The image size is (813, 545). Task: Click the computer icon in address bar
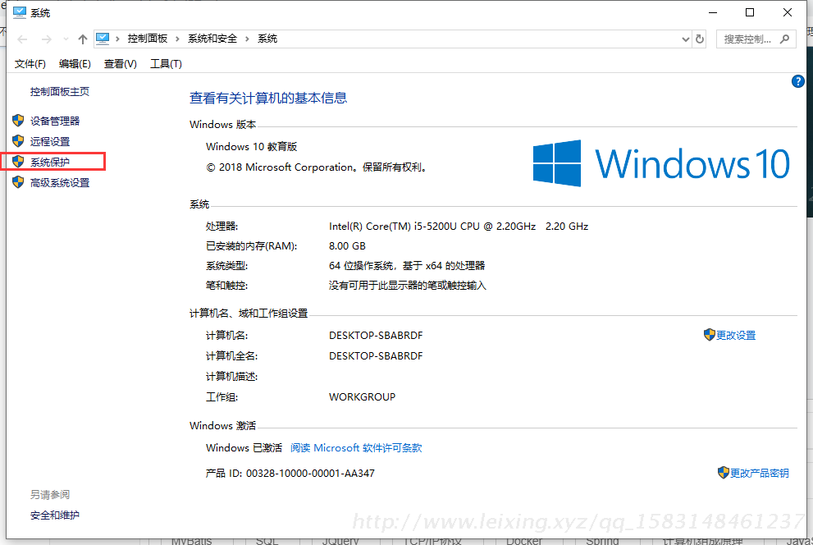click(103, 39)
